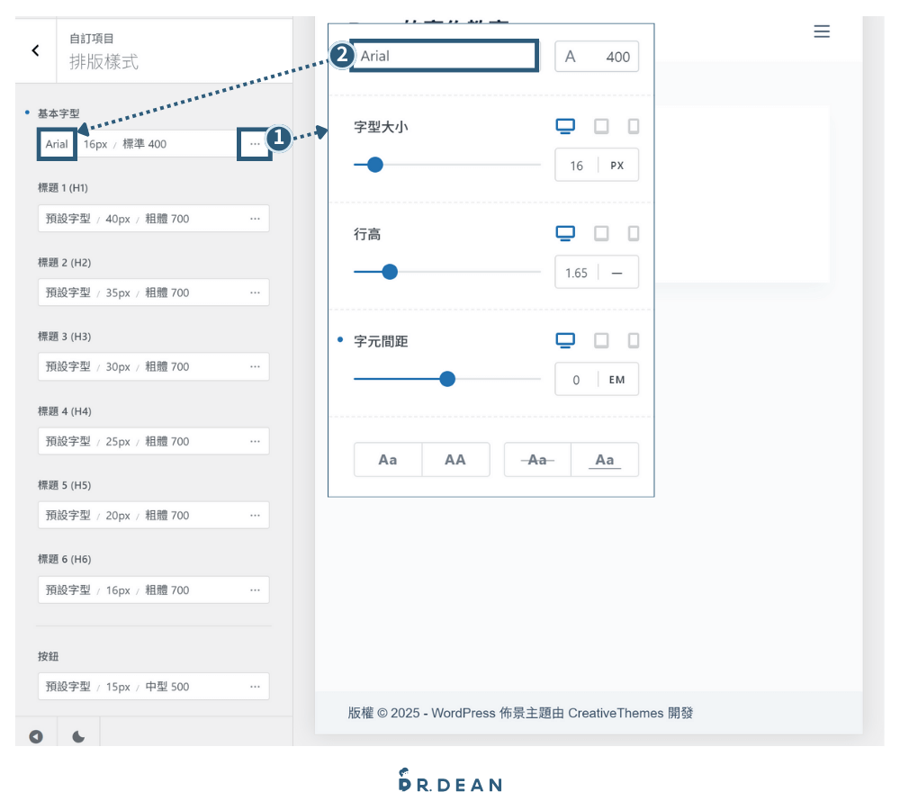The height and width of the screenshot is (810, 900).
Task: Click the back arrow beside 排版樣式
Action: [36, 50]
